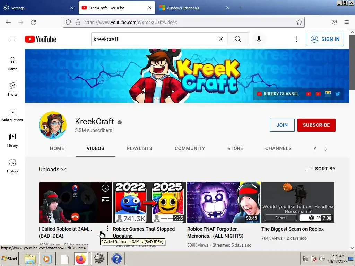Click the Firefox taskbar icon
The image size is (355, 266).
pyautogui.click(x=81, y=259)
